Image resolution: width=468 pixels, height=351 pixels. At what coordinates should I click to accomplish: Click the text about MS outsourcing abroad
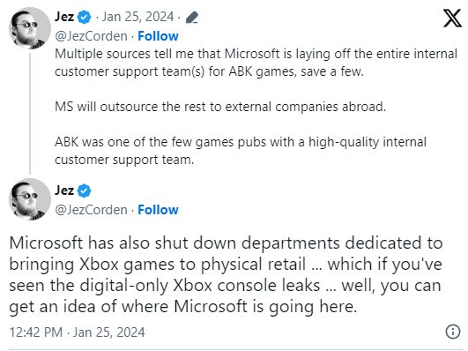[x=220, y=107]
